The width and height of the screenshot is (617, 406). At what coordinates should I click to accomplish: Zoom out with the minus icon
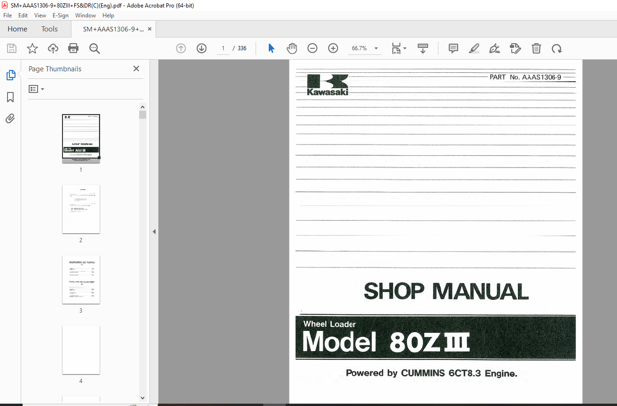tap(312, 48)
